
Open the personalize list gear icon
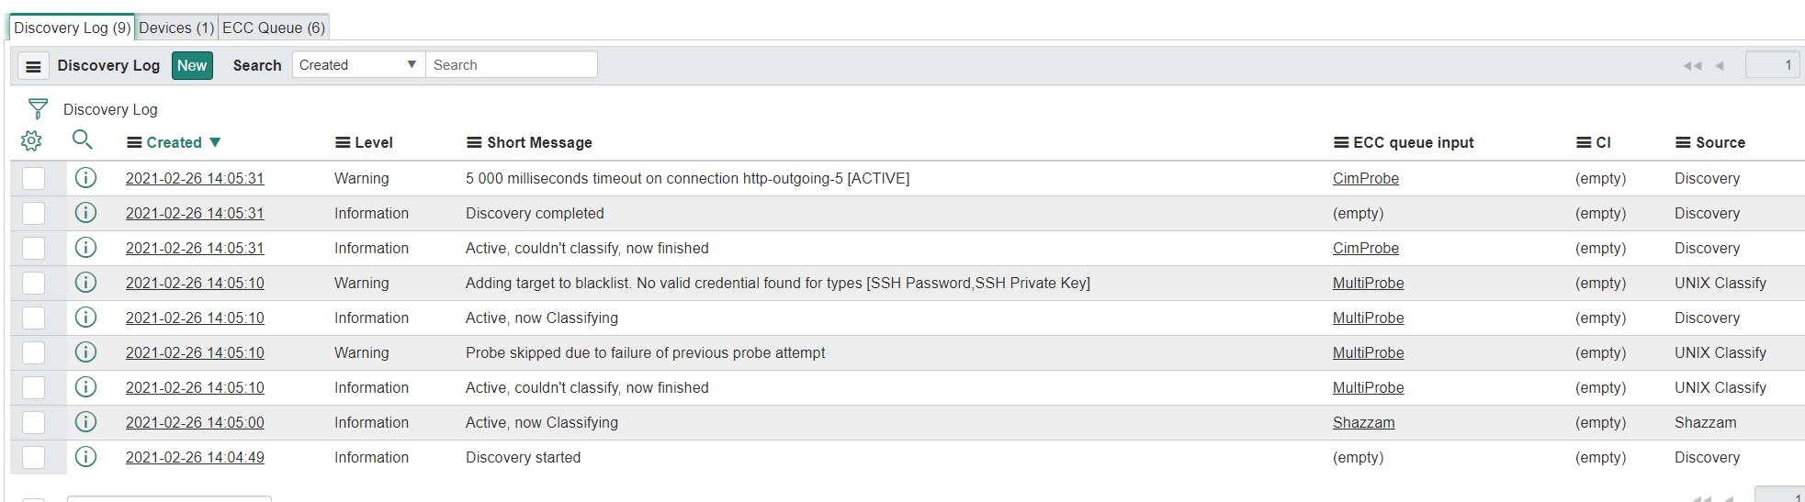click(31, 141)
